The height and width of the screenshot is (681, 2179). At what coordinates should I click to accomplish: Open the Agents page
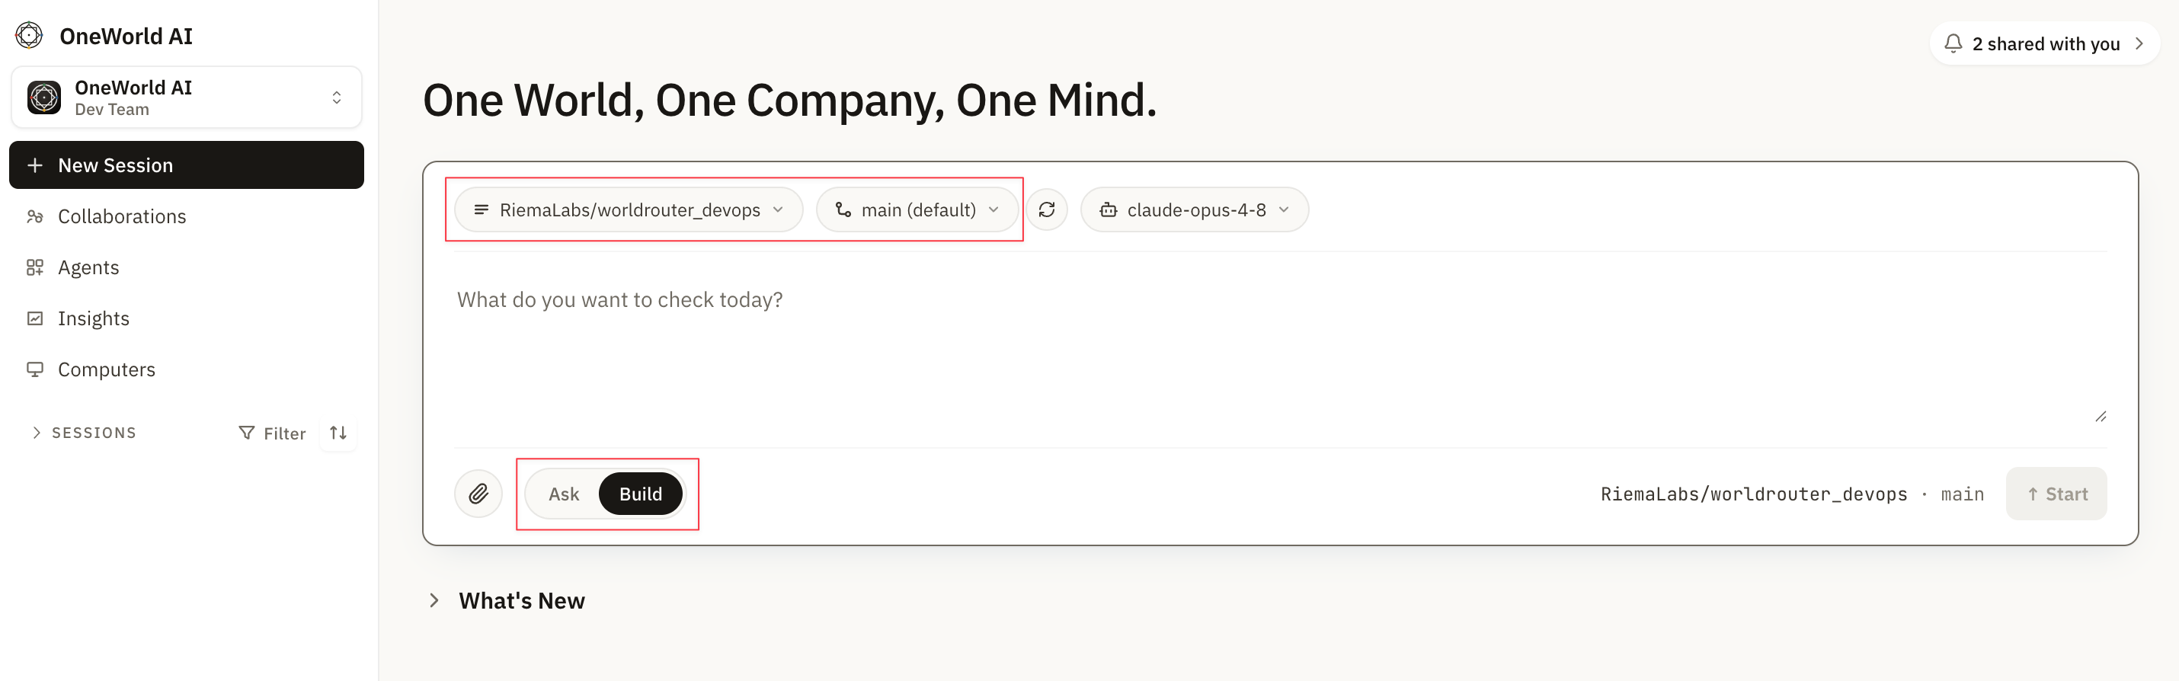click(186, 267)
